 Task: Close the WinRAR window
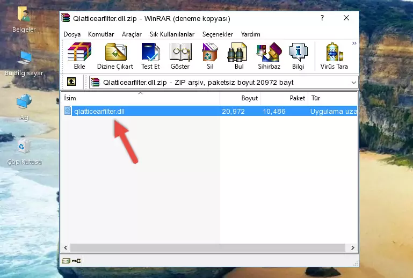click(x=346, y=18)
